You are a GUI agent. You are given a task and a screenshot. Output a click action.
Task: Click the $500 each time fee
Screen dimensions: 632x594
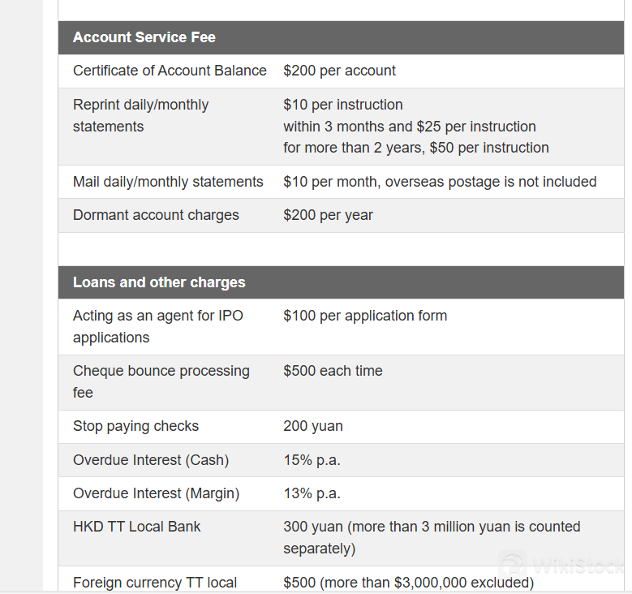tap(333, 371)
